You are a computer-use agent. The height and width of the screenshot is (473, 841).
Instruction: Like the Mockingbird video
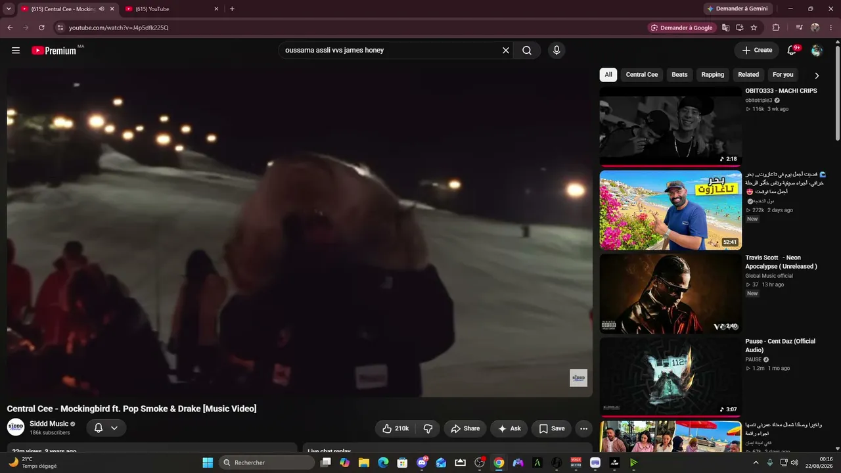[396, 428]
